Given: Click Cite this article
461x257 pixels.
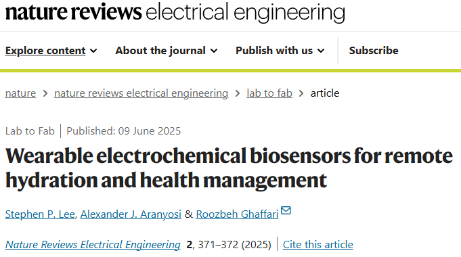Looking at the screenshot, I should [318, 245].
